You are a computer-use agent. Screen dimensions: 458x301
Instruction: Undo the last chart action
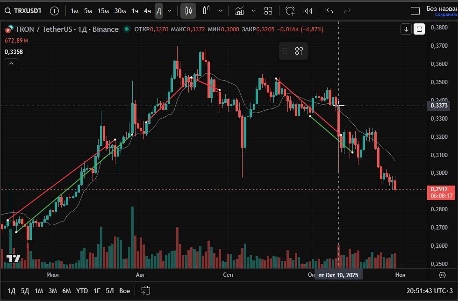pos(329,11)
